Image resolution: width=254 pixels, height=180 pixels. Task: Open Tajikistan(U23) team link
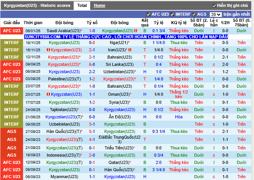click(64, 110)
